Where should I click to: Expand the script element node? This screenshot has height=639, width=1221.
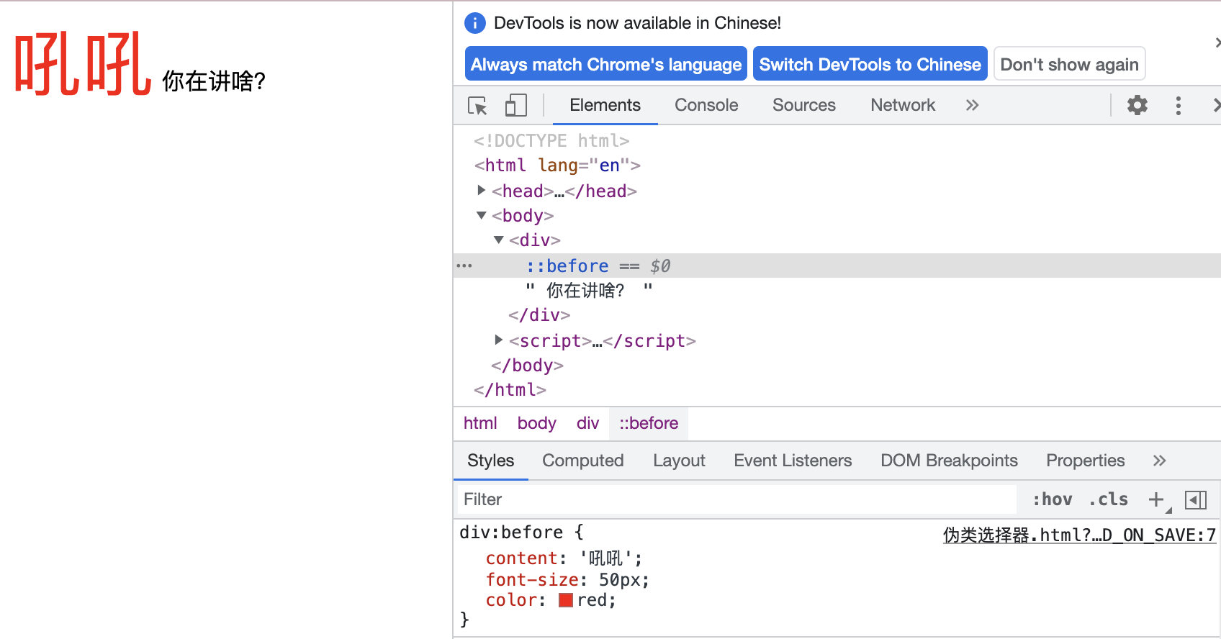click(499, 340)
